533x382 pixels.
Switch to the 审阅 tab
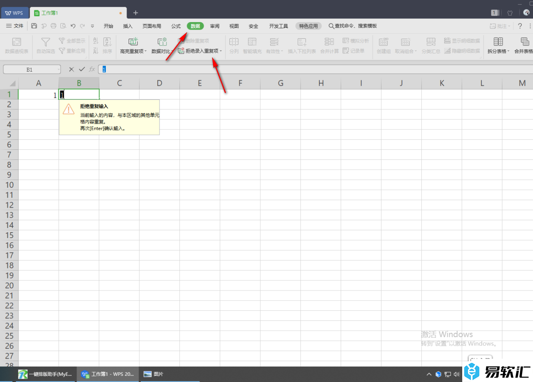coord(215,26)
